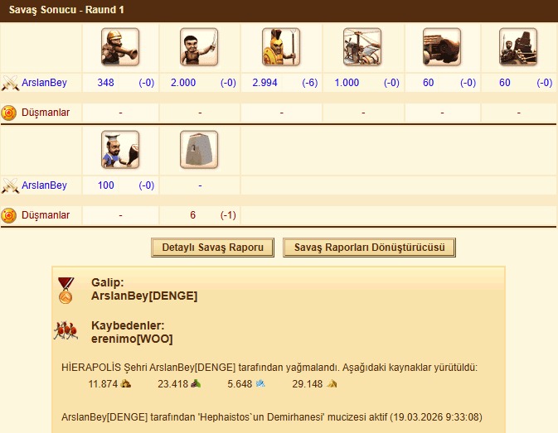Open Detaylı Savaş Raporu

click(x=212, y=248)
